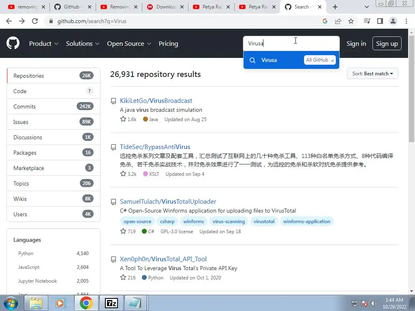Viewport: 415px width, 311px height.
Task: Open Chrome three-dot menu
Action: [406, 21]
